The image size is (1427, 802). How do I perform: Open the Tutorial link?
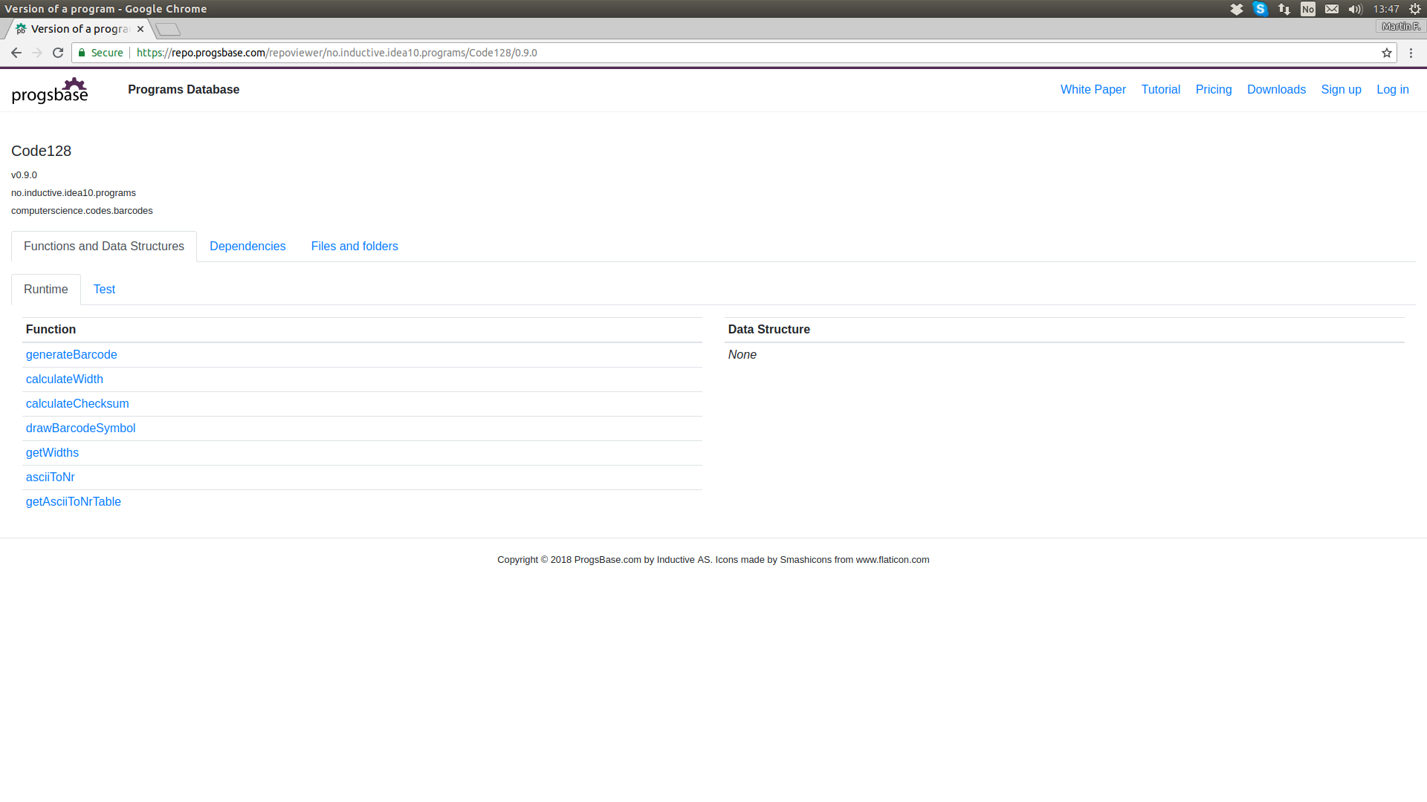point(1160,89)
